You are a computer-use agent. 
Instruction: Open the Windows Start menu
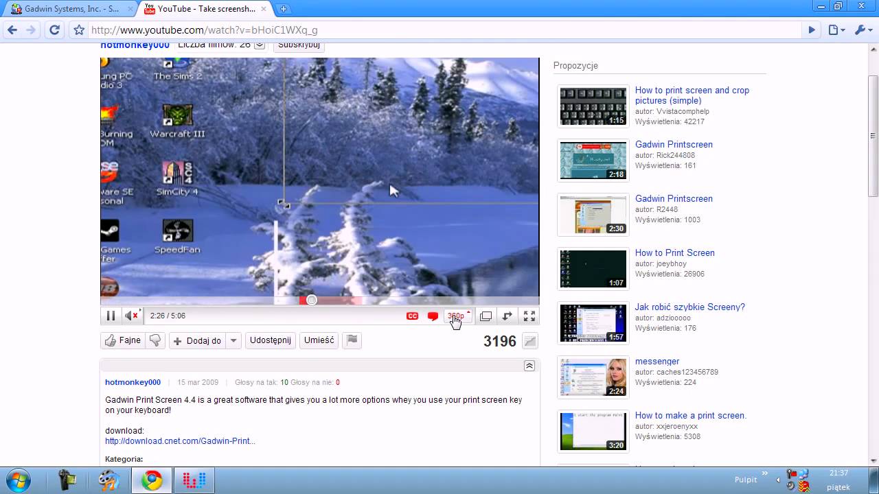click(19, 480)
